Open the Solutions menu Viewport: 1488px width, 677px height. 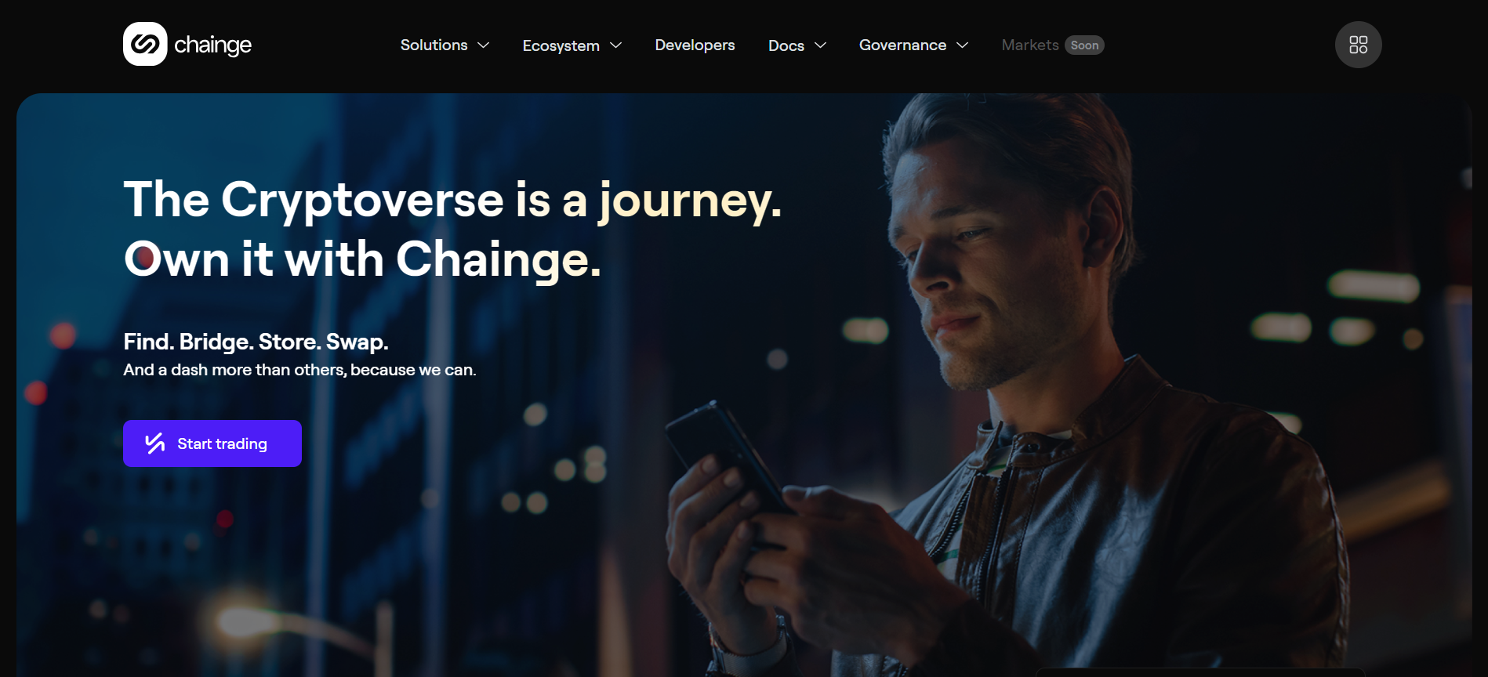pos(445,45)
